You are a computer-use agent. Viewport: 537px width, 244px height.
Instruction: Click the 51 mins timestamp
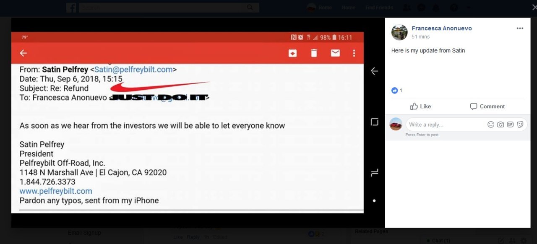point(420,37)
